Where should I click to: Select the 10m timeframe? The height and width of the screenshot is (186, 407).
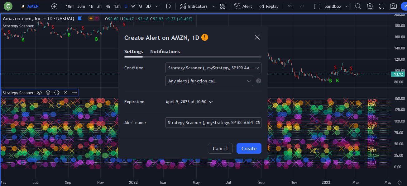69,6
